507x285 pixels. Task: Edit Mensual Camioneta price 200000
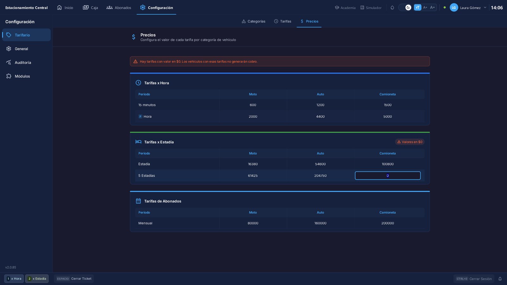click(x=388, y=223)
